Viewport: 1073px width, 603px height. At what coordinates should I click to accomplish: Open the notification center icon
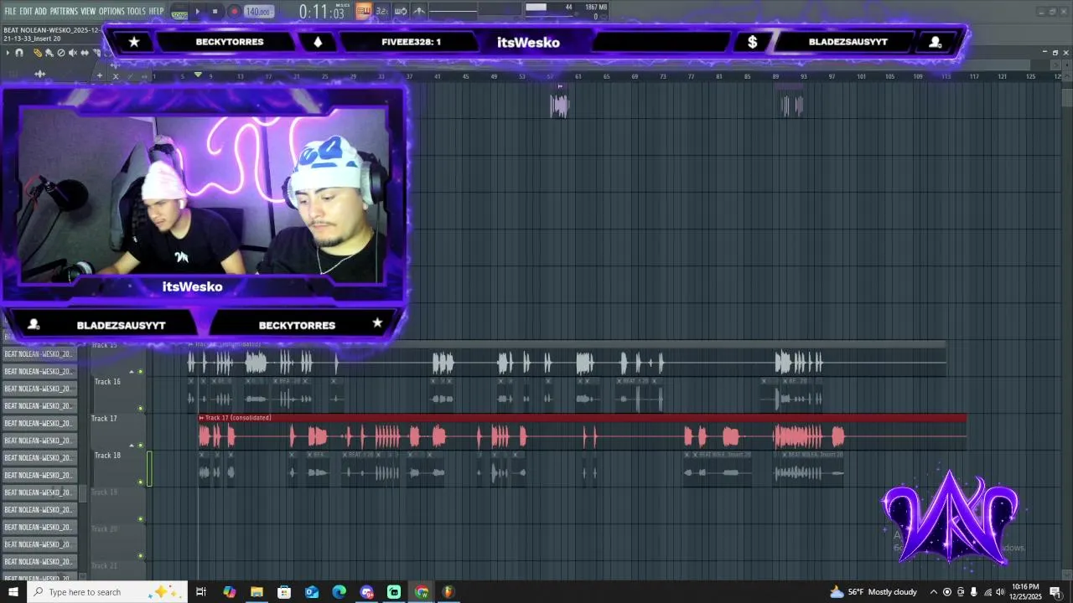tap(1055, 592)
